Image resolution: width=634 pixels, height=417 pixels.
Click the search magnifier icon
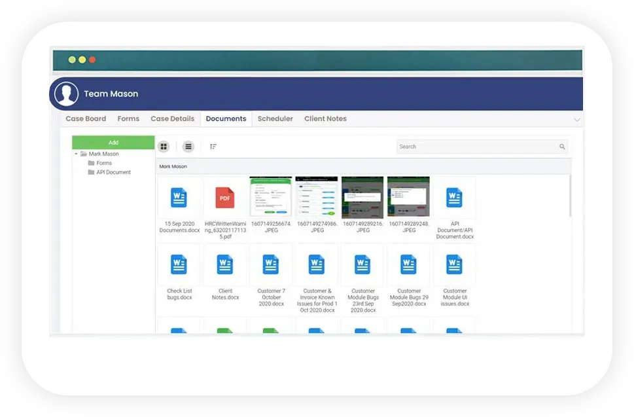[562, 147]
